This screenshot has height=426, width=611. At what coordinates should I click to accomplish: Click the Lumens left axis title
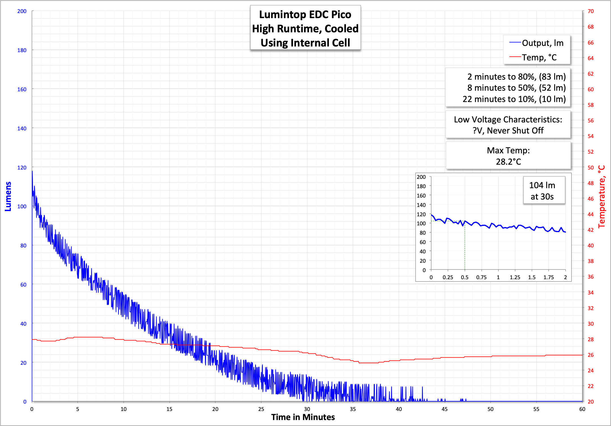pos(8,196)
